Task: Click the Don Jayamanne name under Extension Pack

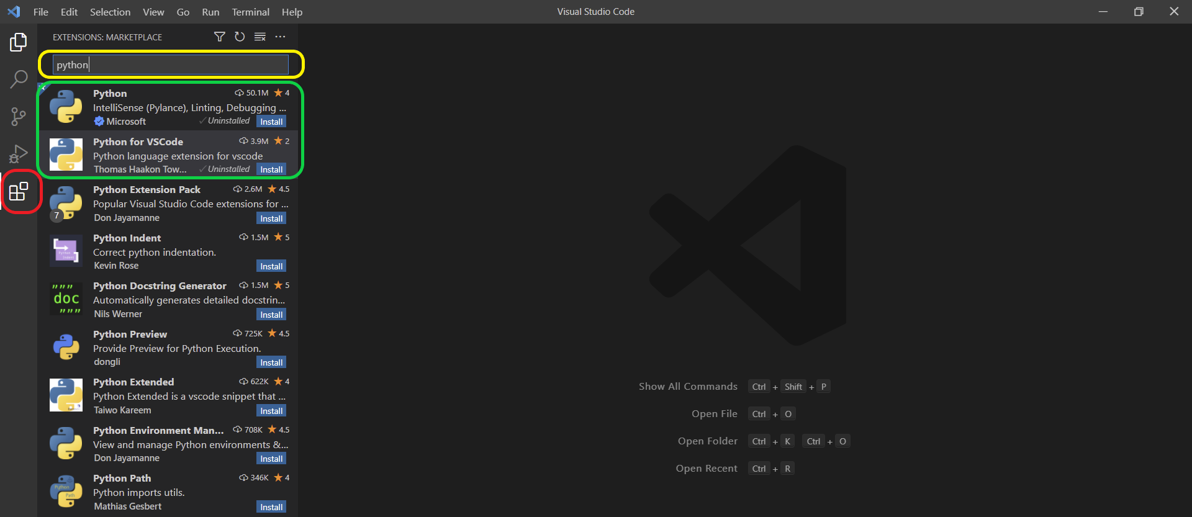Action: click(x=127, y=218)
